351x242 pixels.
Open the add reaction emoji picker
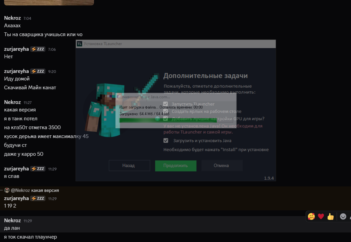click(343, 216)
